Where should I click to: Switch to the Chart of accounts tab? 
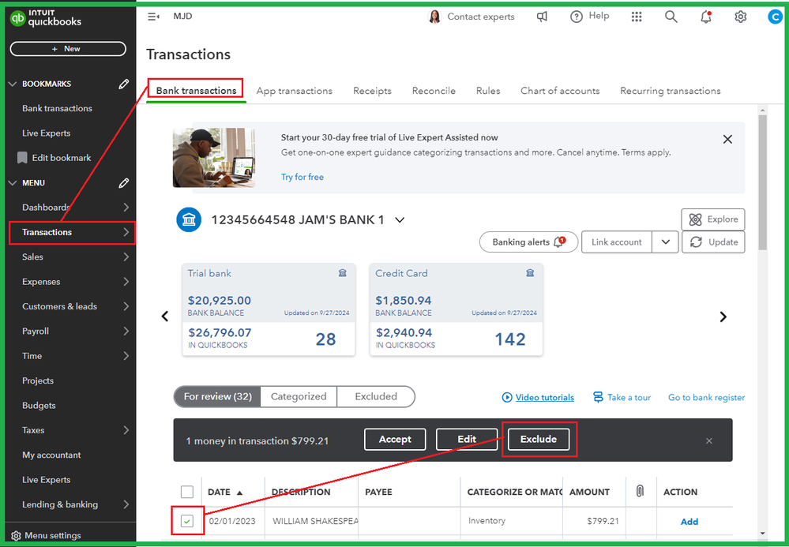(560, 91)
